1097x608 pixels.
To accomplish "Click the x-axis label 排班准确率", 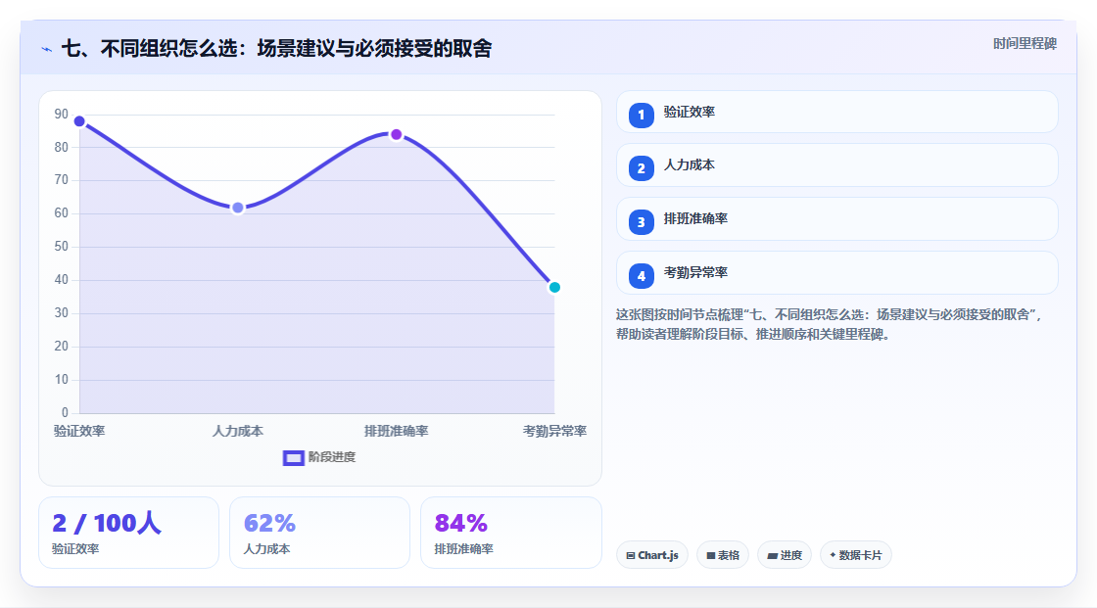I will point(396,431).
